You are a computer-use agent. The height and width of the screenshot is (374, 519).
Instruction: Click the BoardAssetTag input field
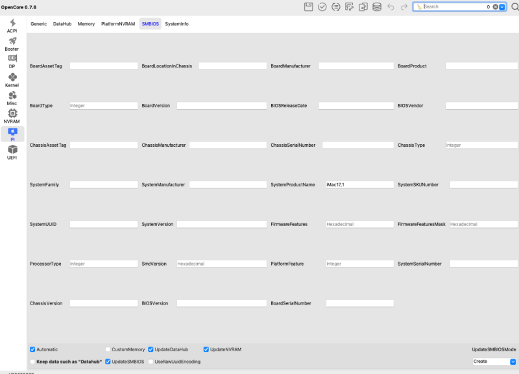coord(104,66)
